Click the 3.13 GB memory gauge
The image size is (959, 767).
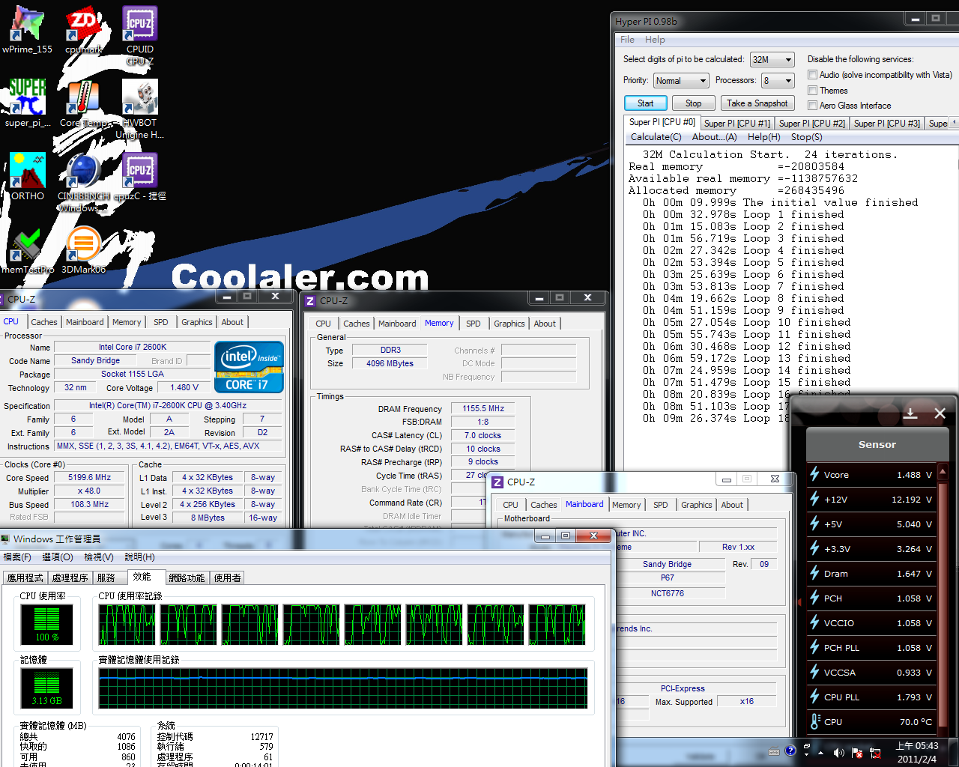click(46, 688)
